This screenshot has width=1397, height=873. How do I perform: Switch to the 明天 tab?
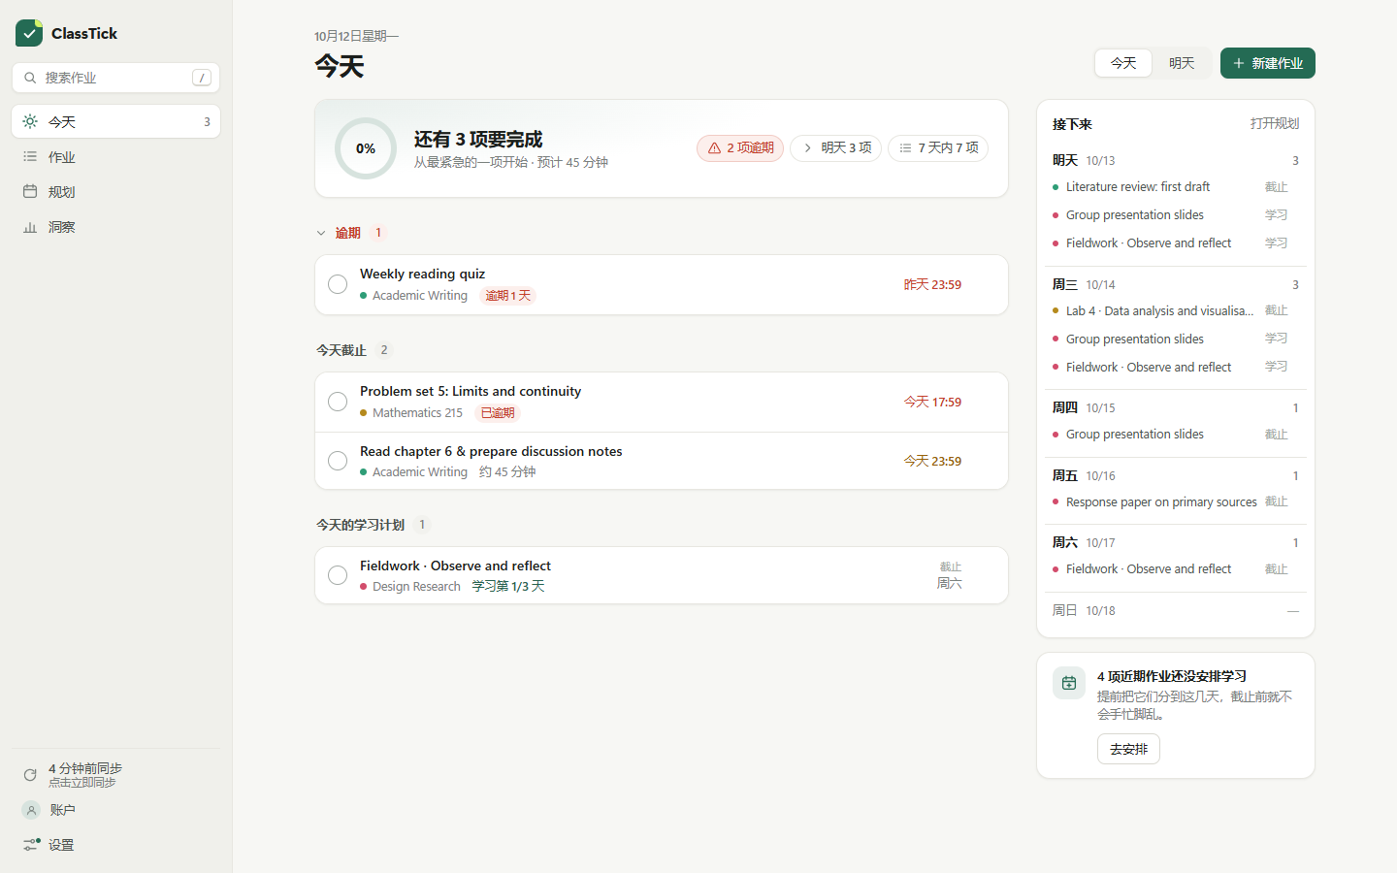(1182, 63)
